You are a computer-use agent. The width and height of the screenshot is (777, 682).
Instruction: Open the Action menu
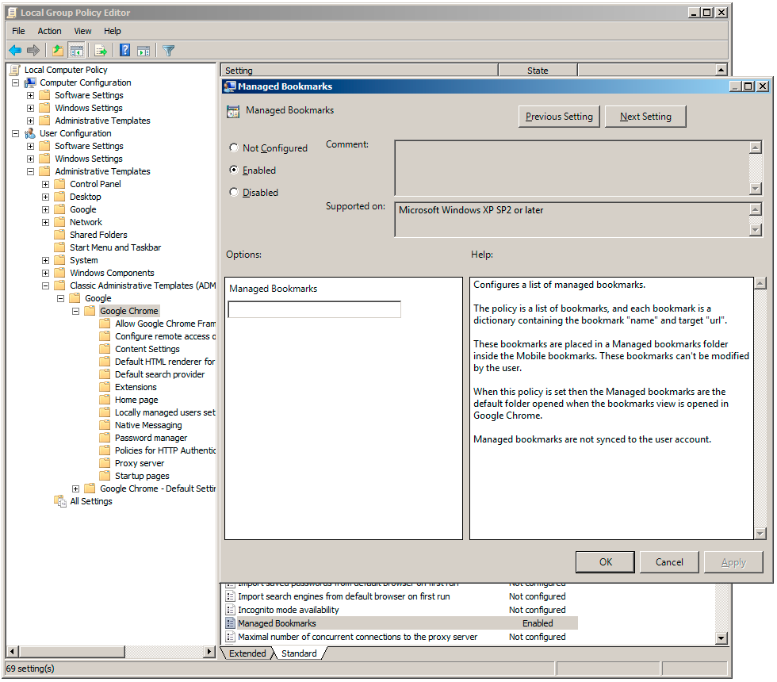coord(49,31)
